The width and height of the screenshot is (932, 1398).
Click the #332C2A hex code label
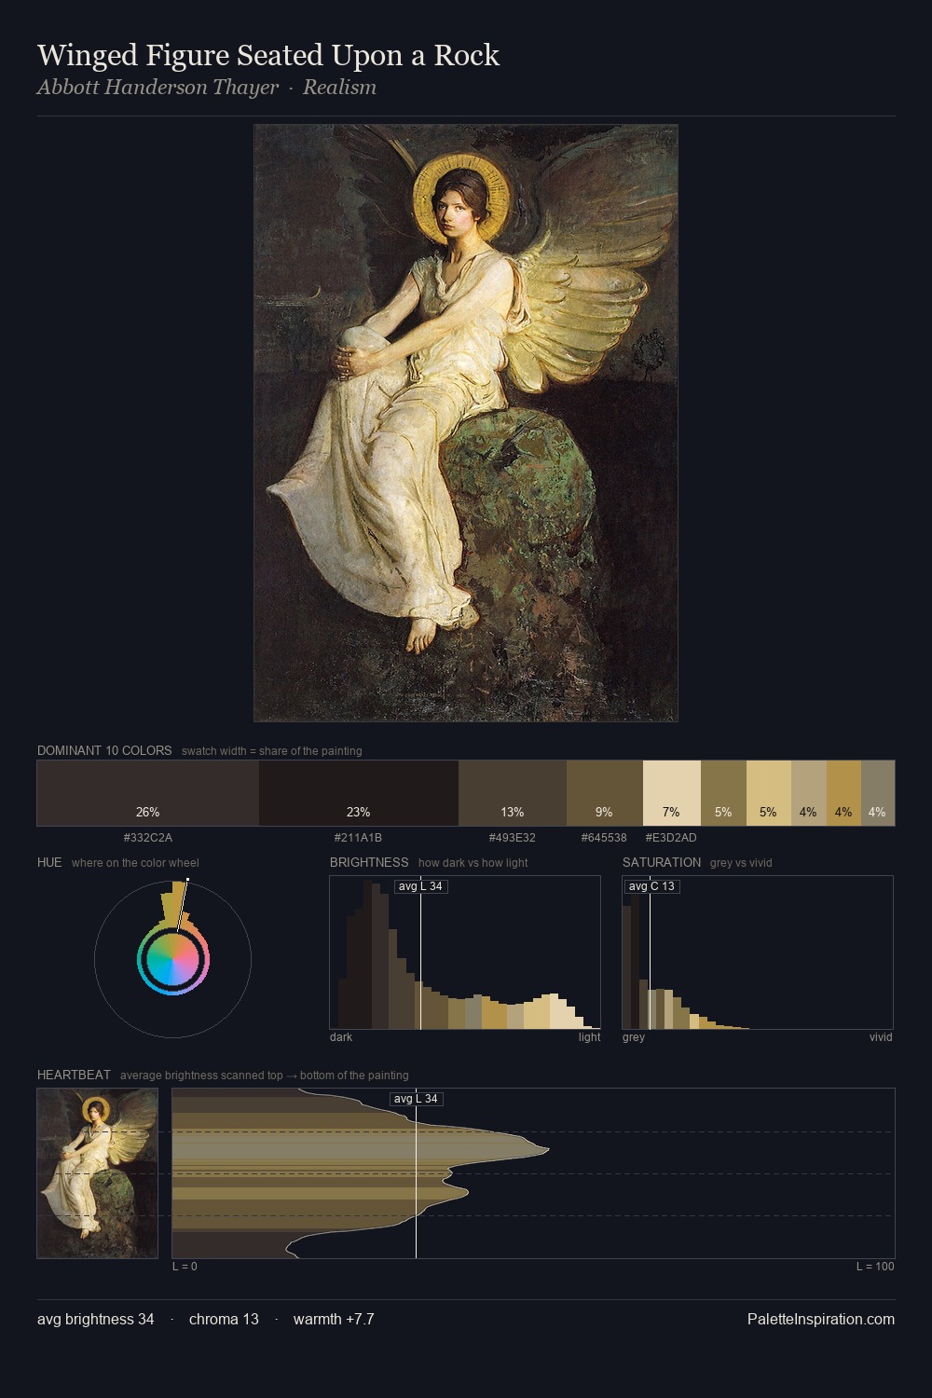pos(148,838)
